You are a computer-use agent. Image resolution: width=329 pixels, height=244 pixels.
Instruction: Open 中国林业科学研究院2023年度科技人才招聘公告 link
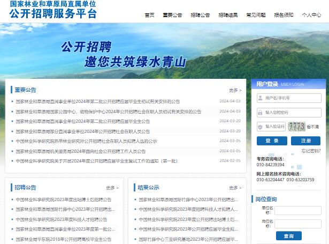click(x=62, y=219)
